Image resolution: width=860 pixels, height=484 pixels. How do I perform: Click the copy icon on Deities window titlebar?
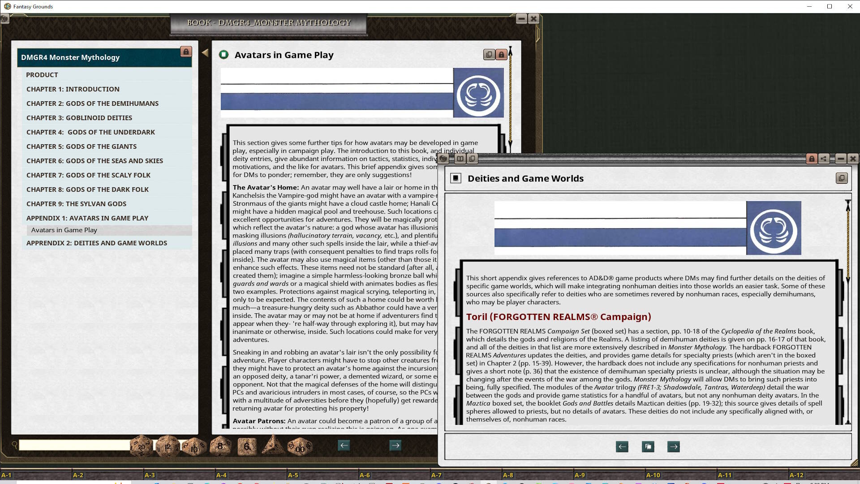pos(472,159)
